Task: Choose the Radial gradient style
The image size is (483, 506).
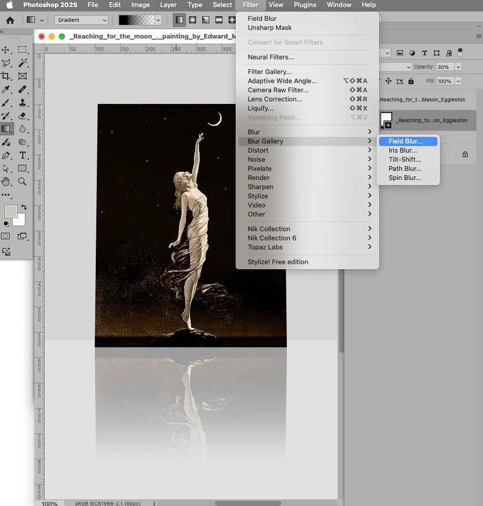Action: click(x=192, y=20)
